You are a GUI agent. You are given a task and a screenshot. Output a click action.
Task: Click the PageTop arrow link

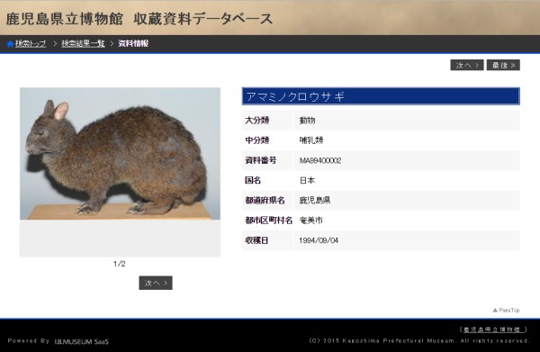(506, 311)
